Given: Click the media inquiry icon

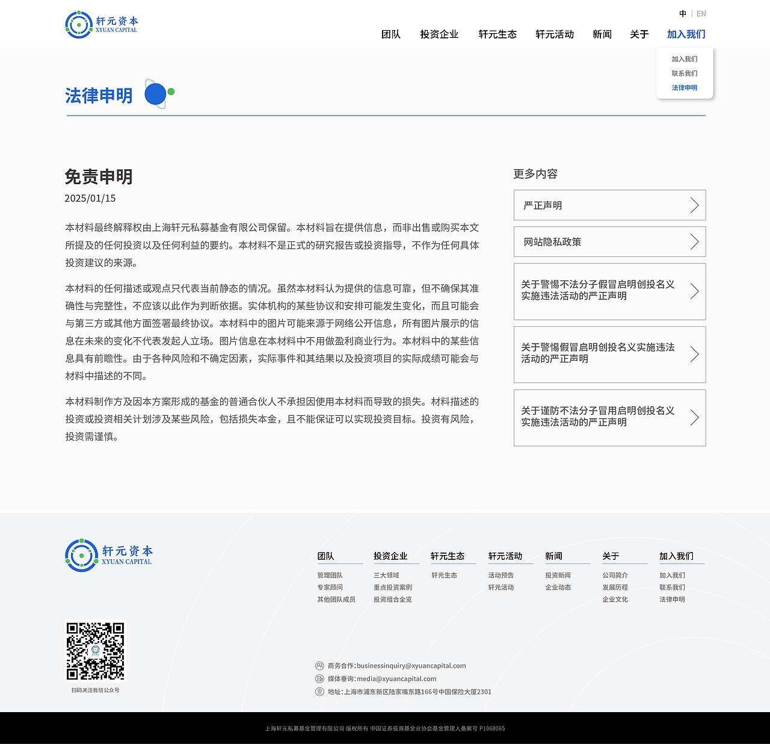Looking at the screenshot, I should pos(319,679).
